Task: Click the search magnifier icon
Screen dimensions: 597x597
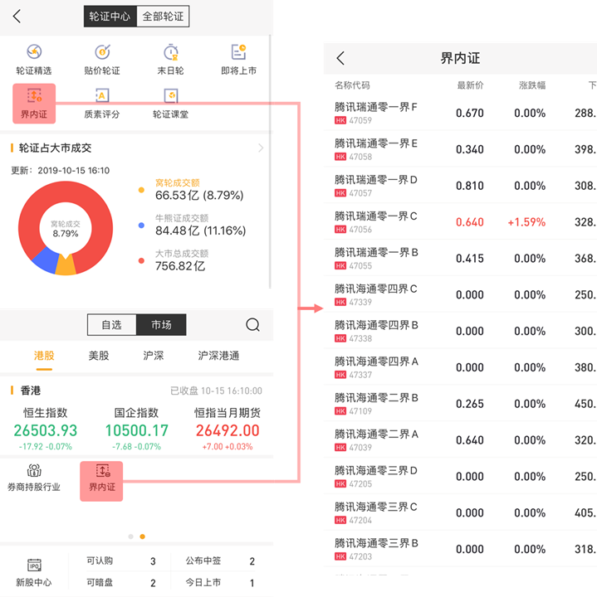Action: click(252, 325)
